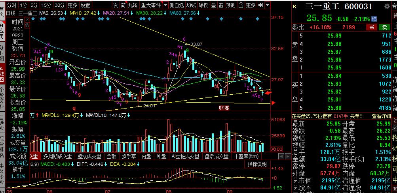The height and width of the screenshot is (193, 397).
Task: Click MA10: 27.42 legend entry
Action: tap(85, 13)
